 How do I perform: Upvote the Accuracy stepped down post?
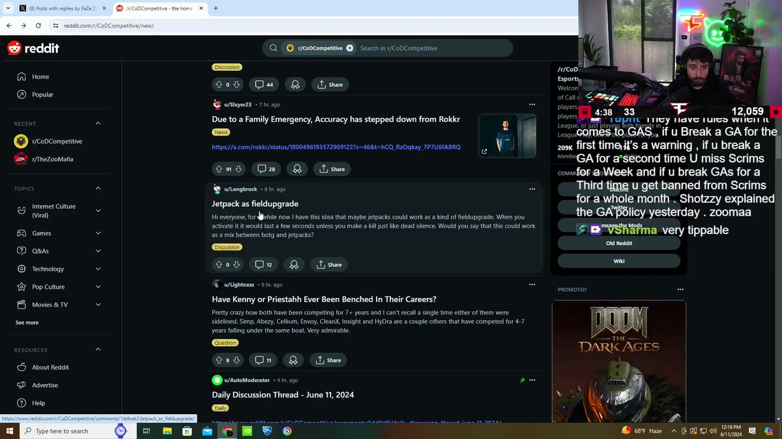tap(218, 169)
